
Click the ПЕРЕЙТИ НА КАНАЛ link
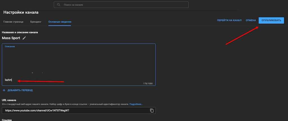click(x=229, y=20)
